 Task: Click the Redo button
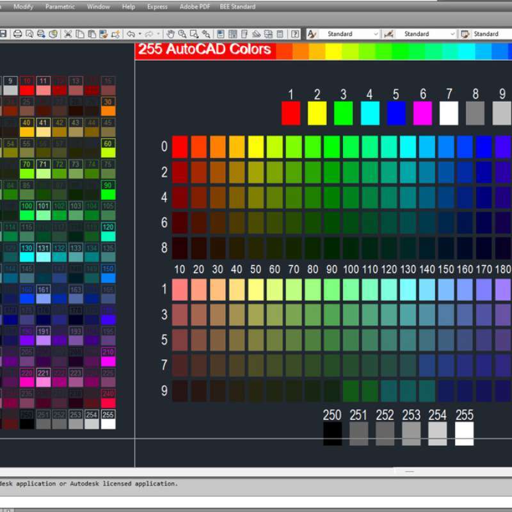tap(148, 33)
